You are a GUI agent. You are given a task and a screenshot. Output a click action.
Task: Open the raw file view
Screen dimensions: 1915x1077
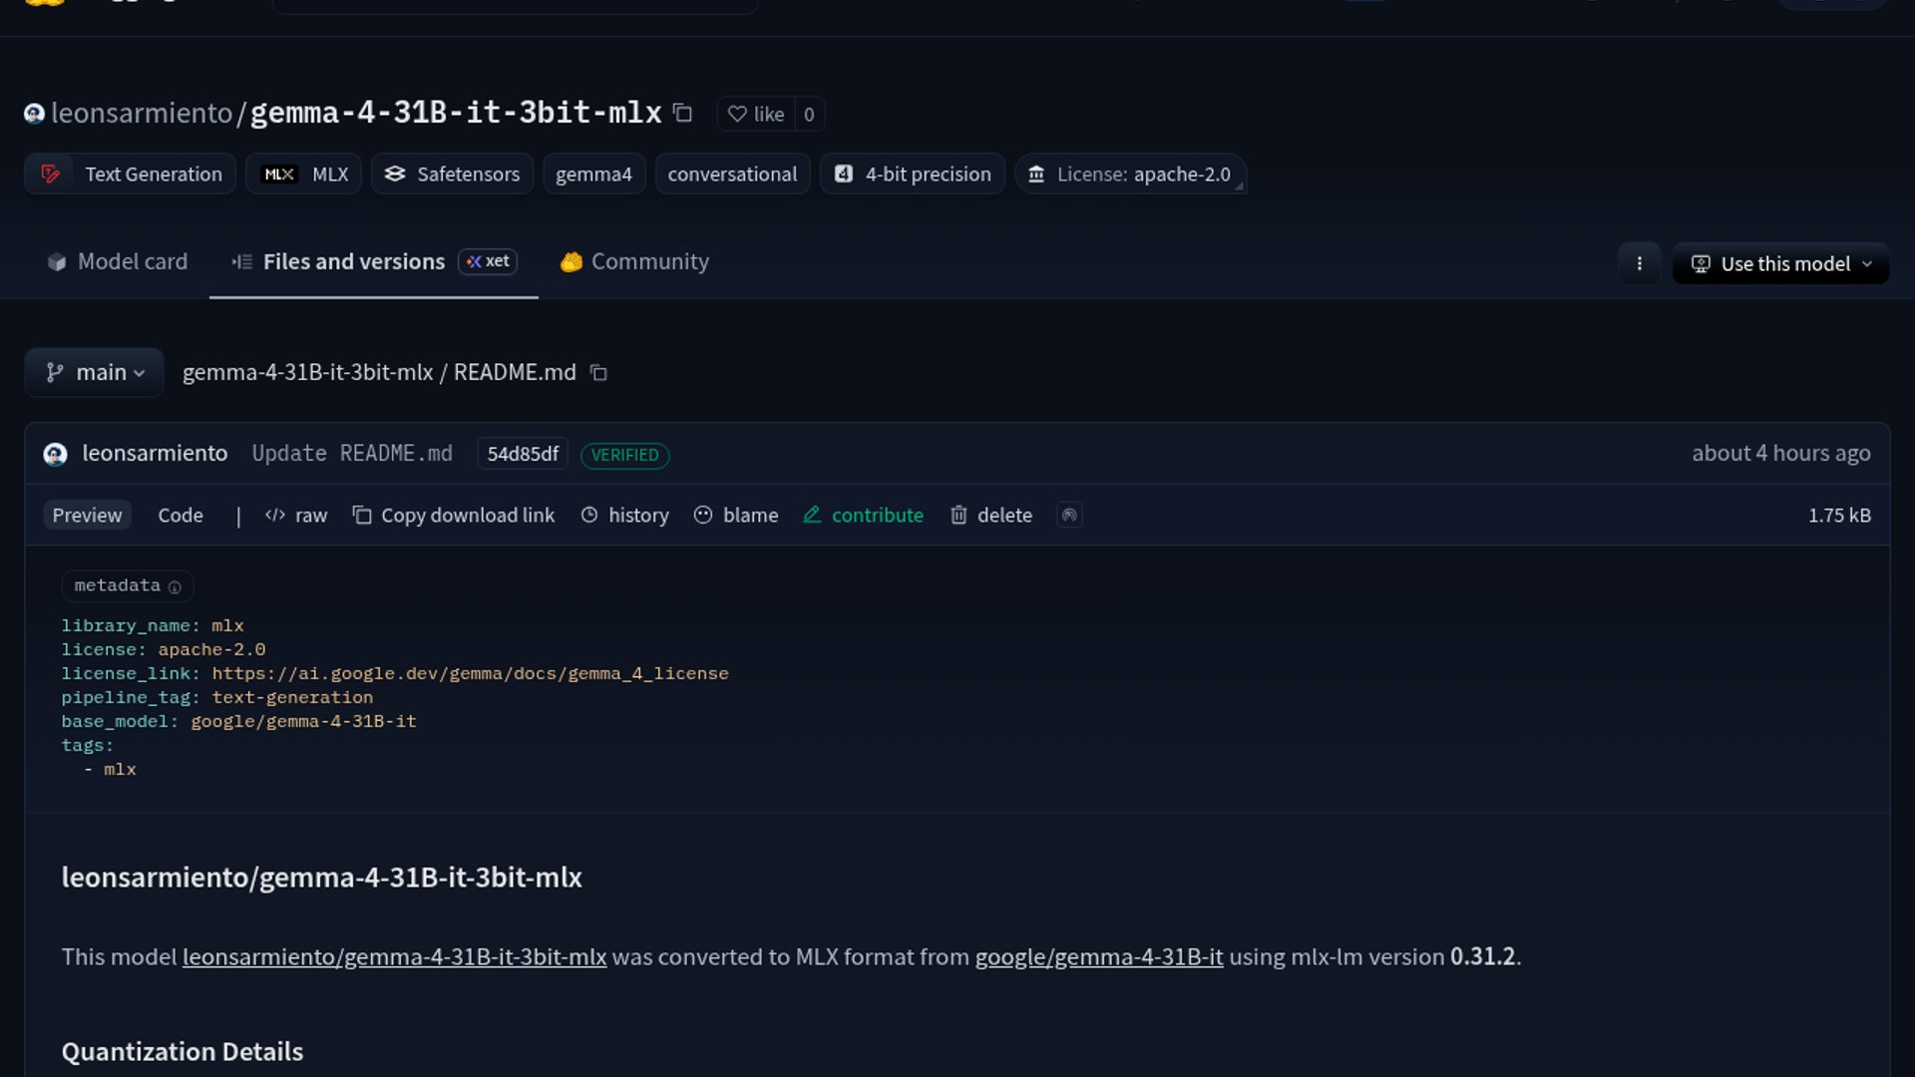coord(296,516)
